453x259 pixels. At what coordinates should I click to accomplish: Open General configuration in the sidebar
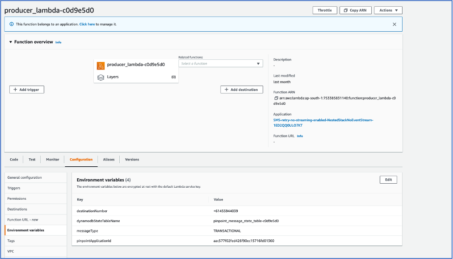pyautogui.click(x=36, y=178)
